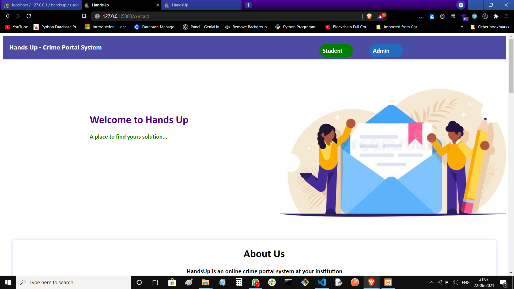This screenshot has height=289, width=514.
Task: Open the Database Manage... bookmark
Action: point(156,27)
